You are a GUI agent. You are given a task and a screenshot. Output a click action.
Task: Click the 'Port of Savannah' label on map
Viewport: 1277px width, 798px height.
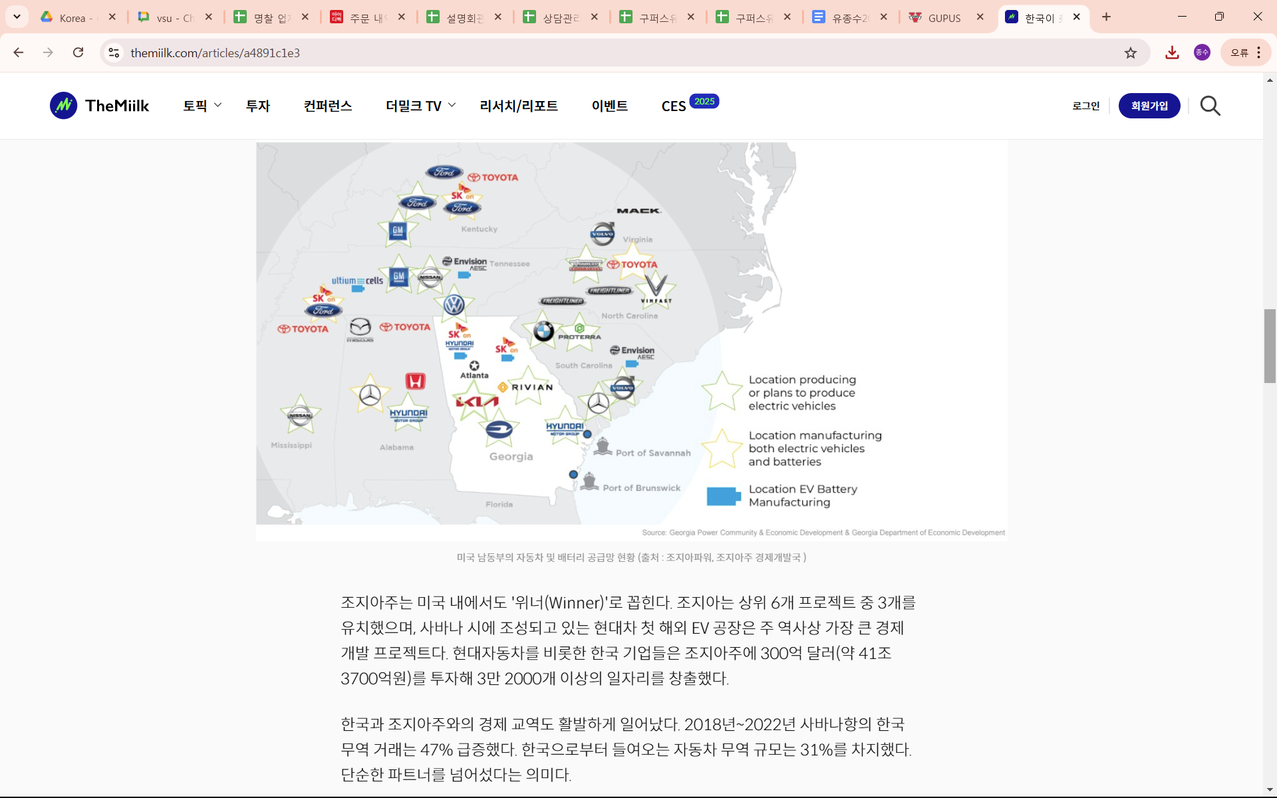(653, 453)
